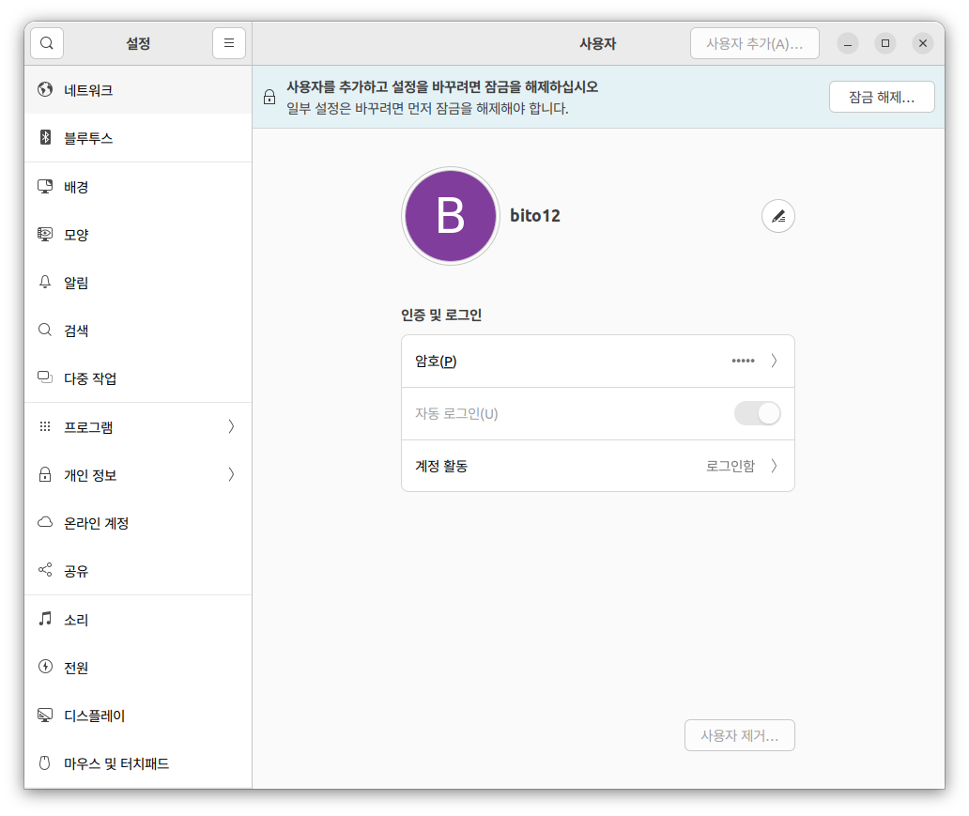The width and height of the screenshot is (969, 816).
Task: Click the search magnifier icon in header
Action: 46,43
